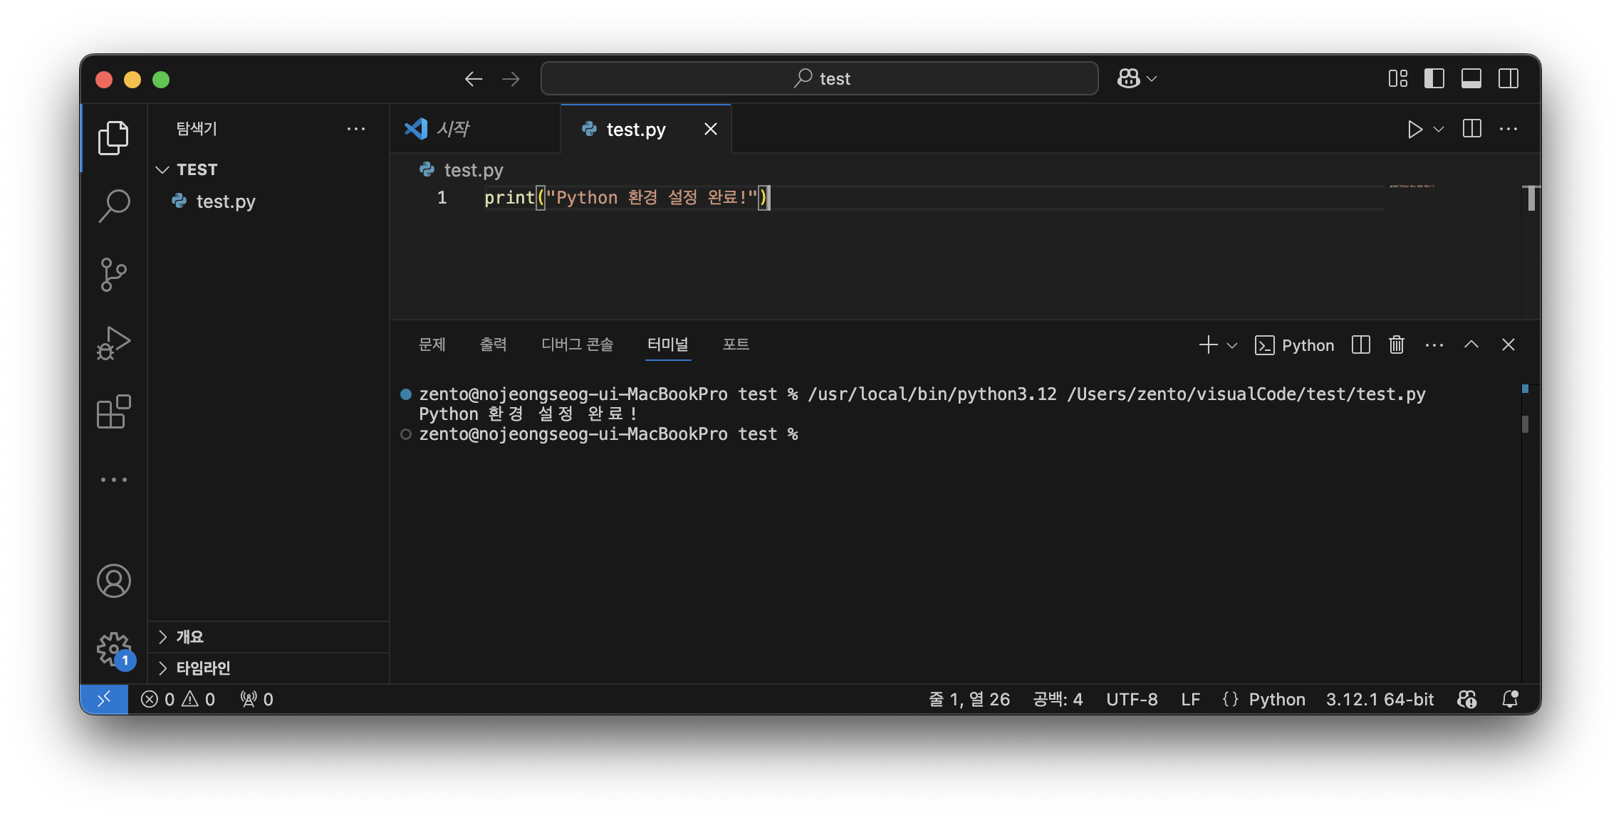This screenshot has width=1621, height=820.
Task: Click the forwarded ports status item
Action: tap(256, 699)
